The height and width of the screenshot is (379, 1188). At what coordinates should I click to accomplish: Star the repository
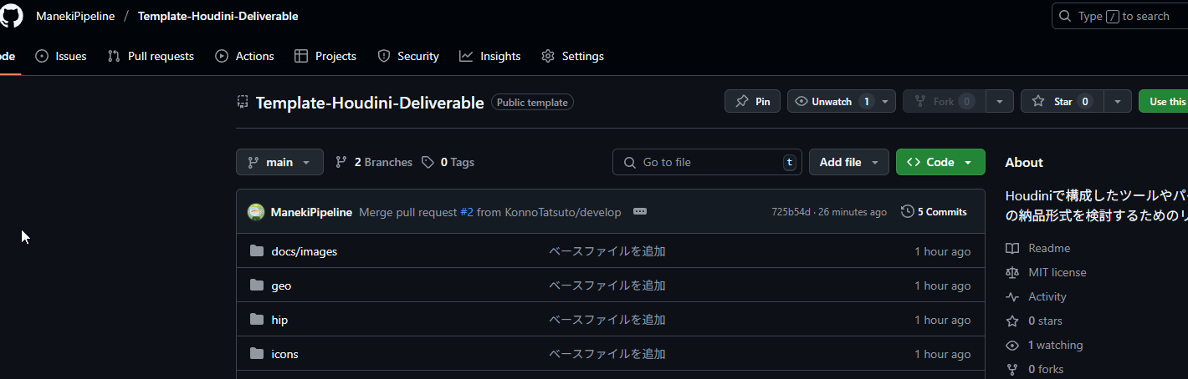click(x=1063, y=101)
